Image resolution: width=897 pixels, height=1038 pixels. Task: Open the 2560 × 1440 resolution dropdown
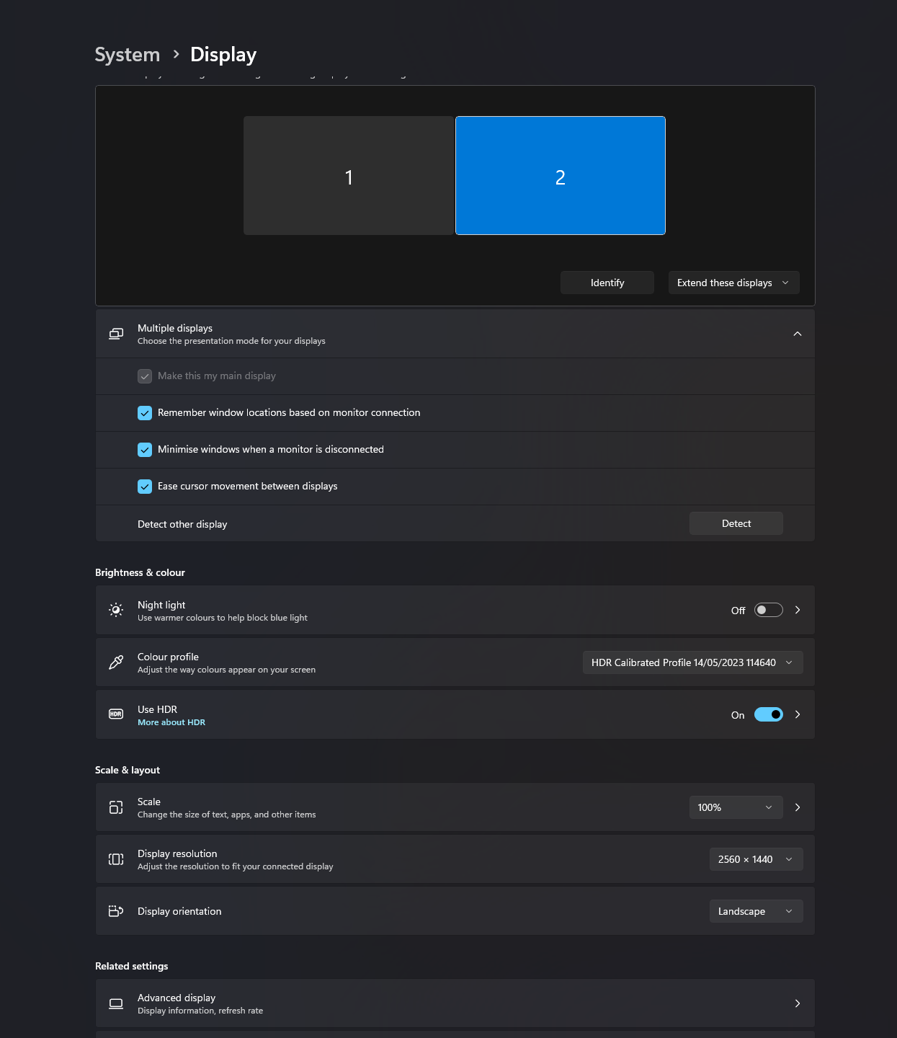click(x=756, y=859)
